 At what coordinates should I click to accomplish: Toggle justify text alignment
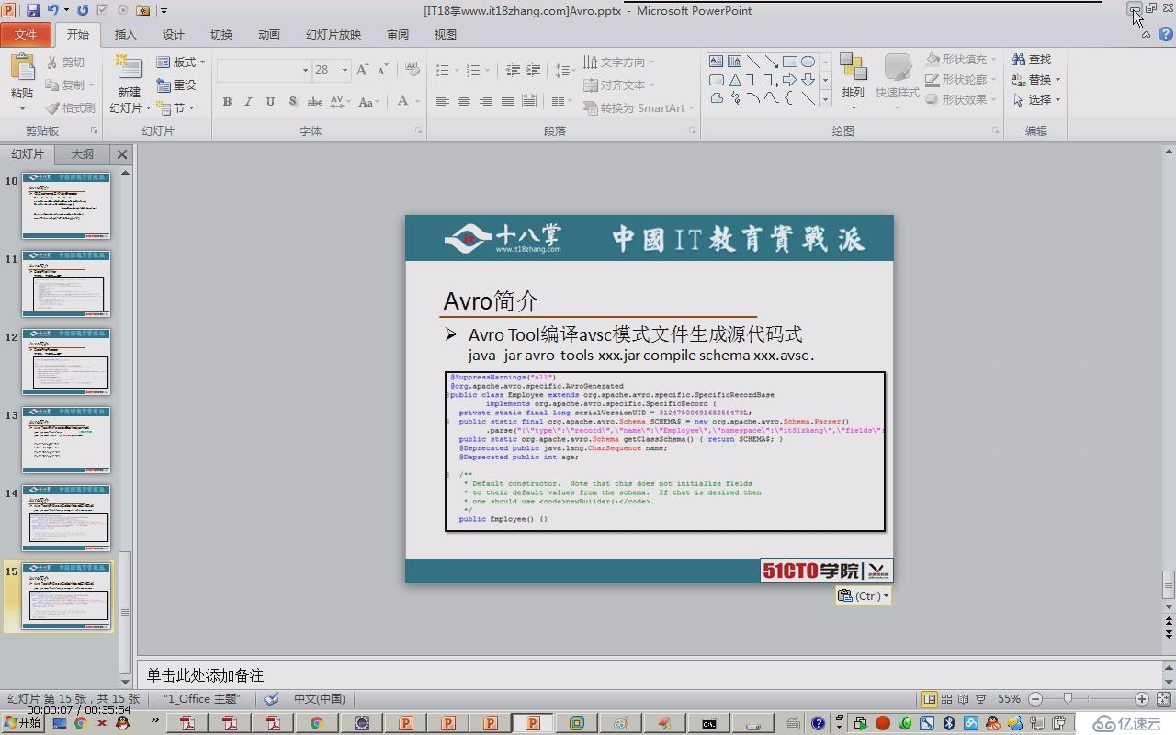tap(507, 101)
